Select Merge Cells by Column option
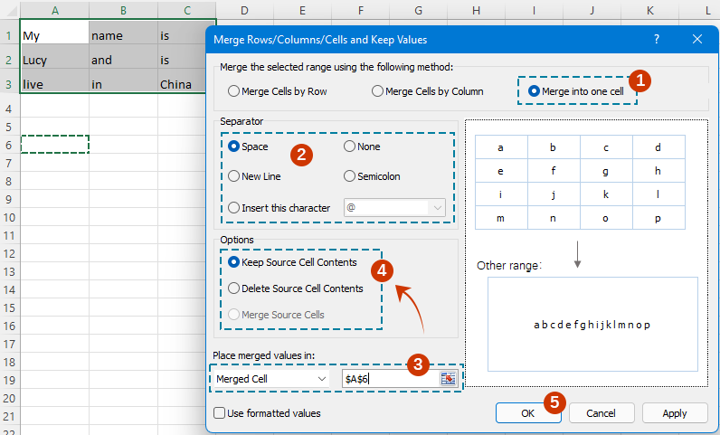The width and height of the screenshot is (720, 435). coord(428,91)
